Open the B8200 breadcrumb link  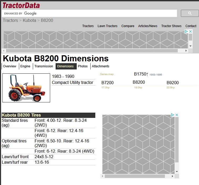pos(47,20)
